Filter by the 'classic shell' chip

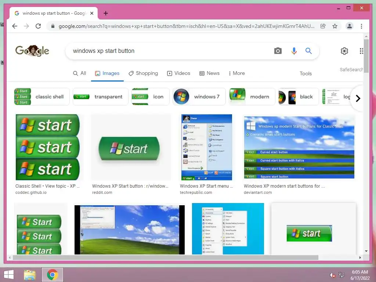pos(42,97)
